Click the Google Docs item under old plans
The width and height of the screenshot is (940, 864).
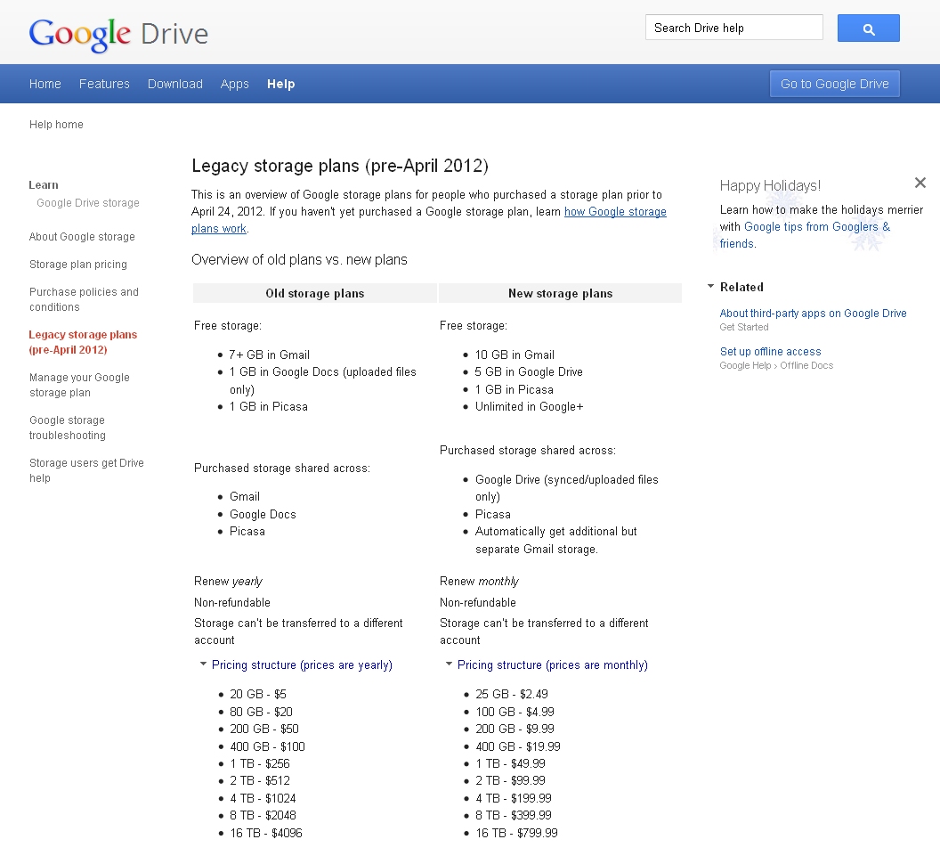(x=263, y=514)
